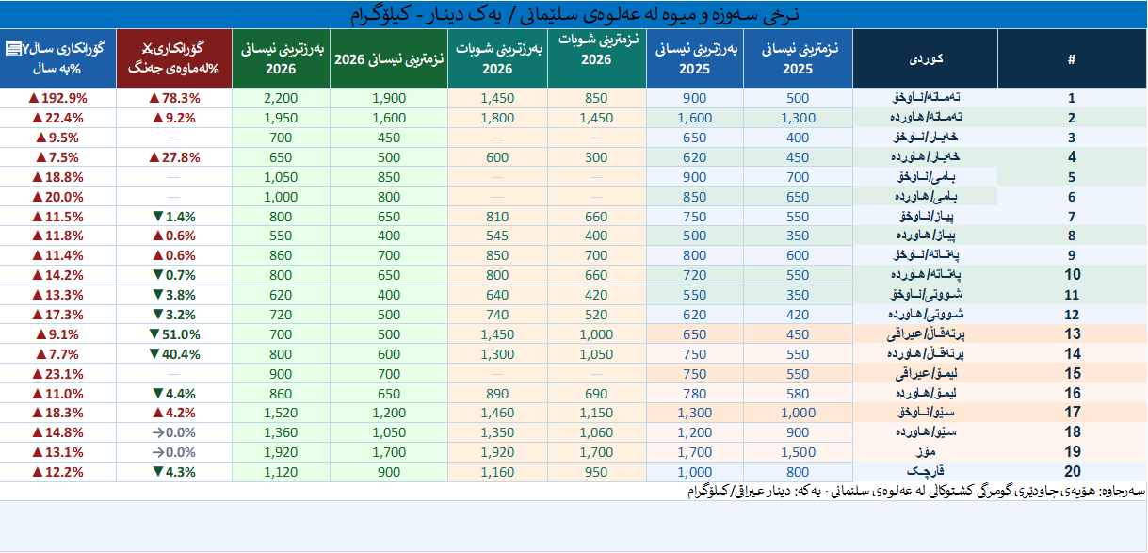Click the calendar icon in the yearly change header
This screenshot has height=553, width=1148.
[13, 49]
